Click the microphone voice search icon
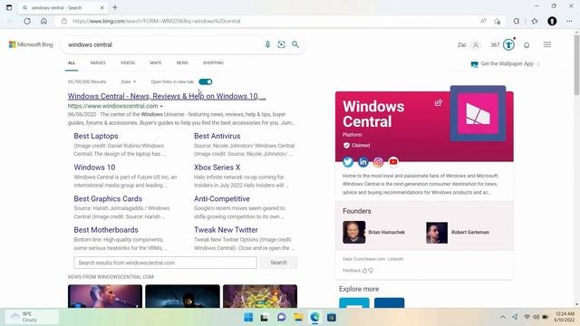Viewport: 580px width, 326px height. coord(267,44)
